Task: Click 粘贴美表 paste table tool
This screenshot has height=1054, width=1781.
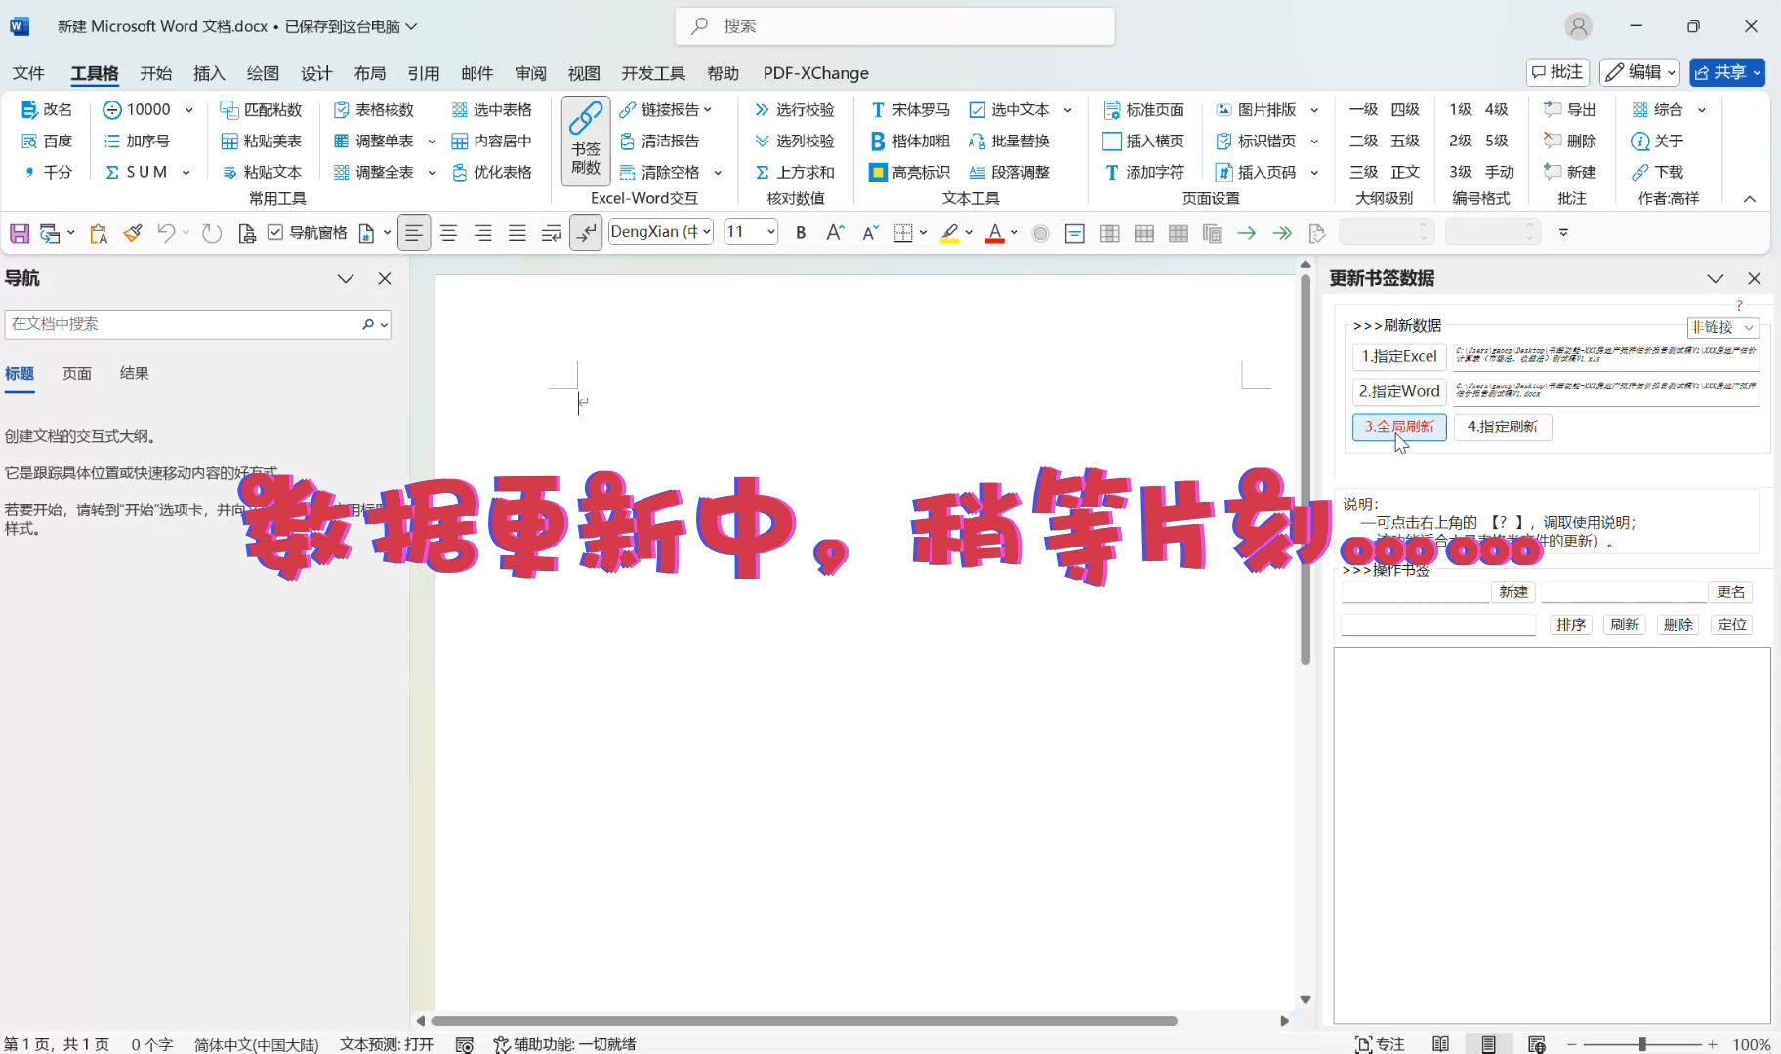Action: [262, 141]
